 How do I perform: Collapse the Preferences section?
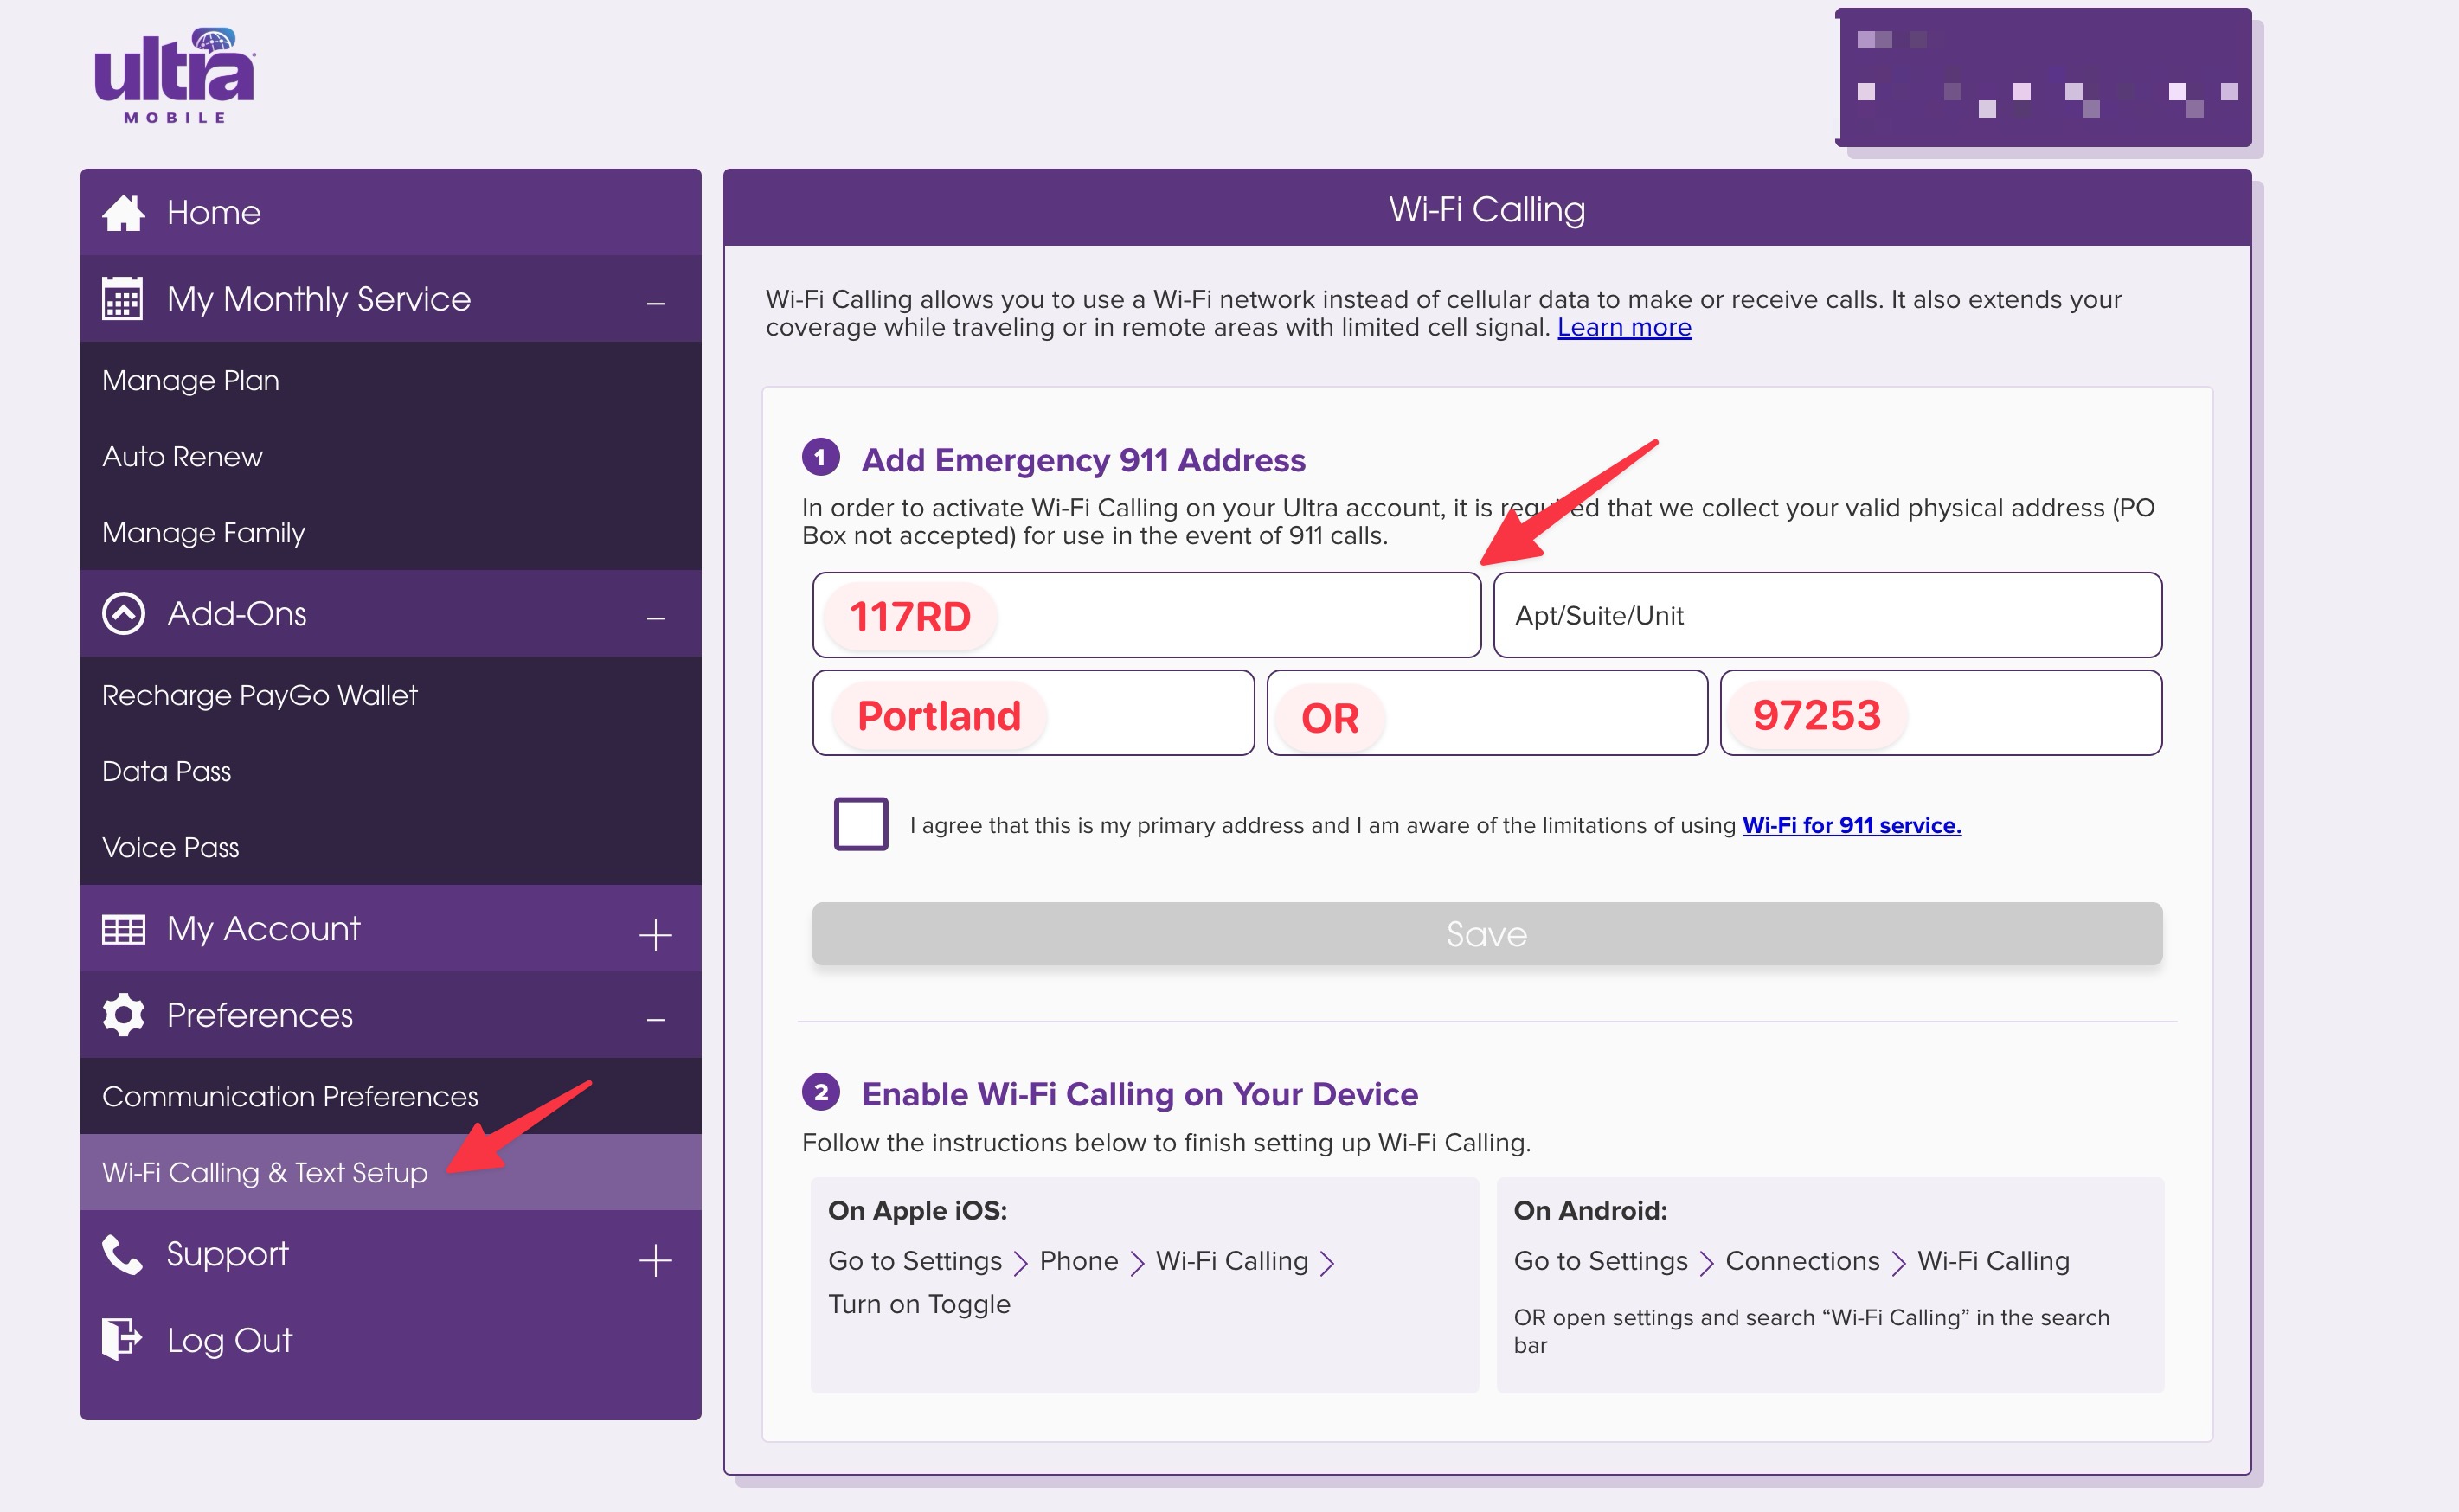pos(655,1020)
